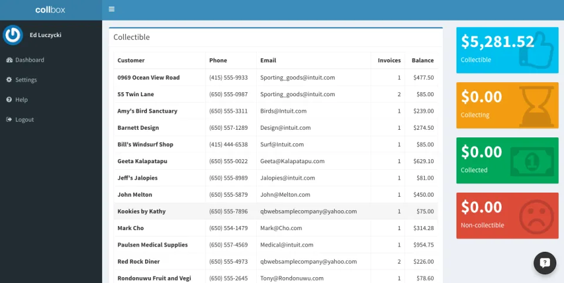
Task: Sort by the Balance column header
Action: pyautogui.click(x=422, y=60)
